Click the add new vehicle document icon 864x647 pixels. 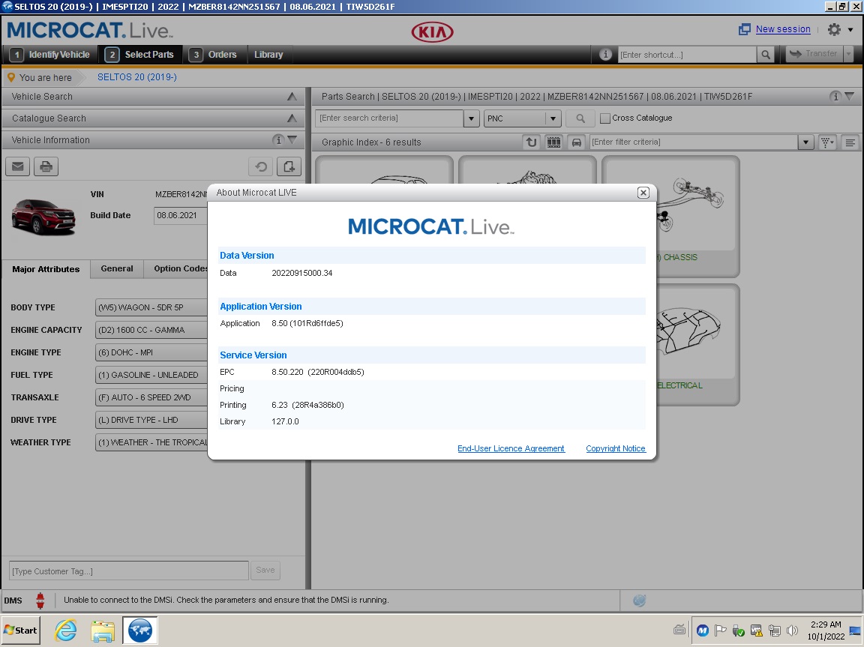click(x=289, y=166)
